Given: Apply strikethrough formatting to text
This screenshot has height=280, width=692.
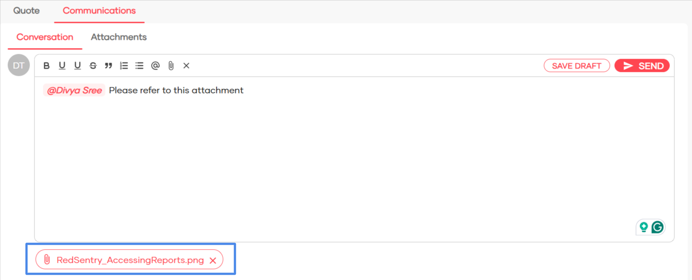Looking at the screenshot, I should [93, 66].
